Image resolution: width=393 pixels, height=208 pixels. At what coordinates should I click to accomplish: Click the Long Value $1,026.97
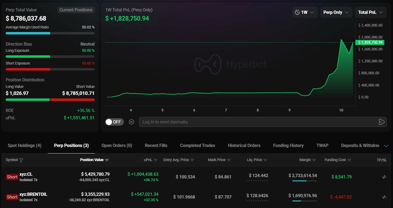click(17, 93)
